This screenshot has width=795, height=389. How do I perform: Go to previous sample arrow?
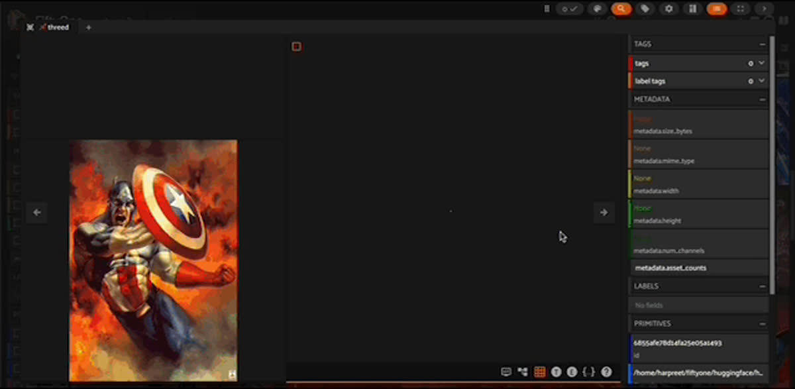point(37,213)
